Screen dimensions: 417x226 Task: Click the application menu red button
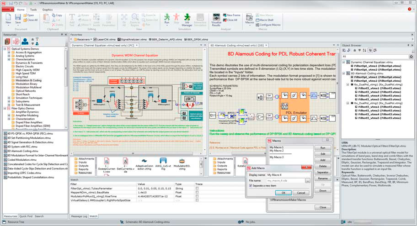(8, 9)
